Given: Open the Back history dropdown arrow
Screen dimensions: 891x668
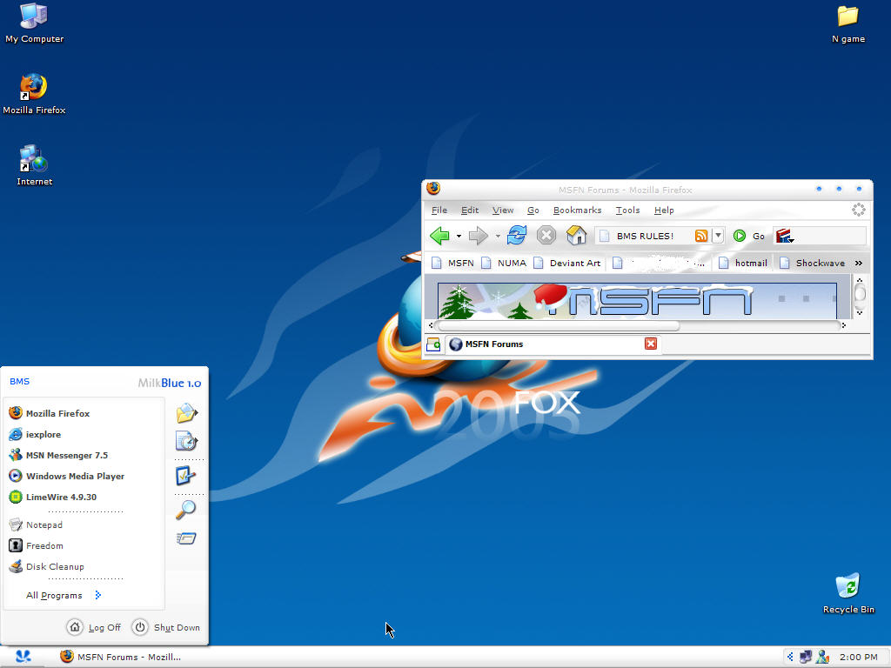Looking at the screenshot, I should click(459, 236).
